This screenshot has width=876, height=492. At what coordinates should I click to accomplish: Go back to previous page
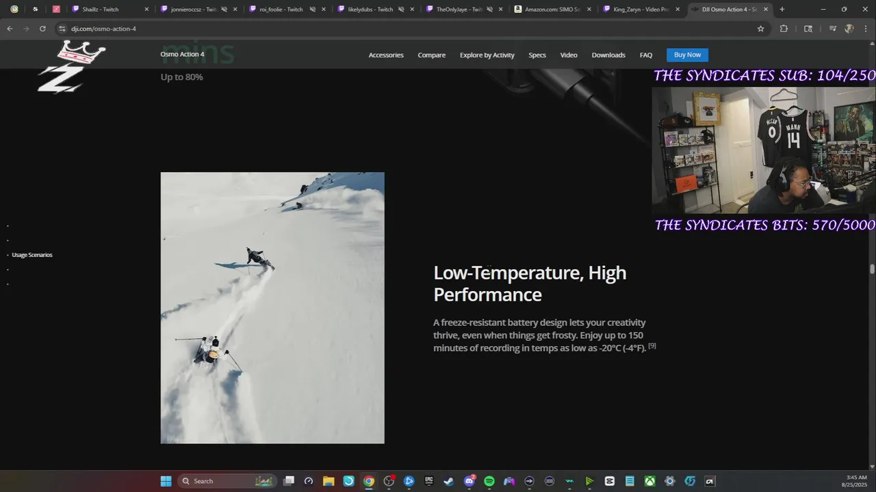(10, 29)
